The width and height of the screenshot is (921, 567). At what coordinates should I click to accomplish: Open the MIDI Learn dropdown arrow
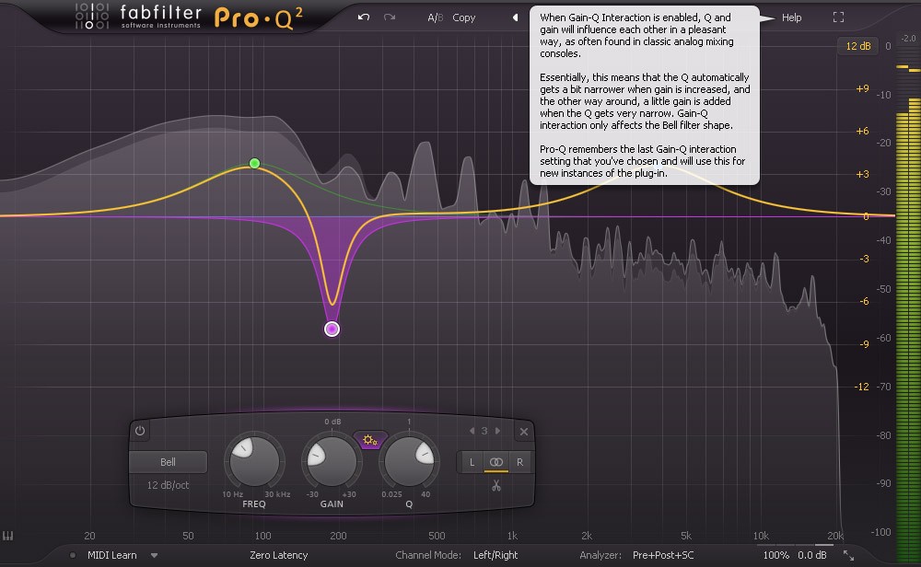[154, 555]
